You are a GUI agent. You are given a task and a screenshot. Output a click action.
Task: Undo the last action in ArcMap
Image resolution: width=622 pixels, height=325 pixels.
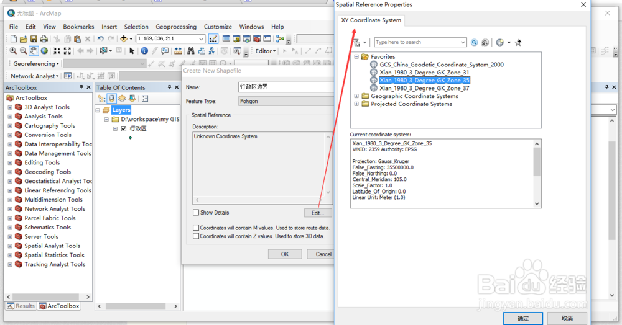click(101, 38)
